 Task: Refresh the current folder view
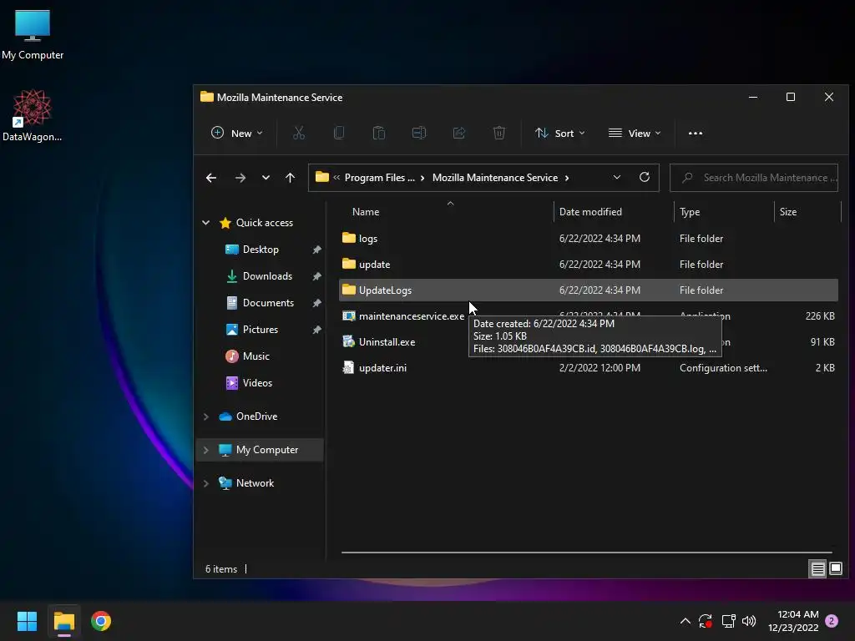coord(645,177)
